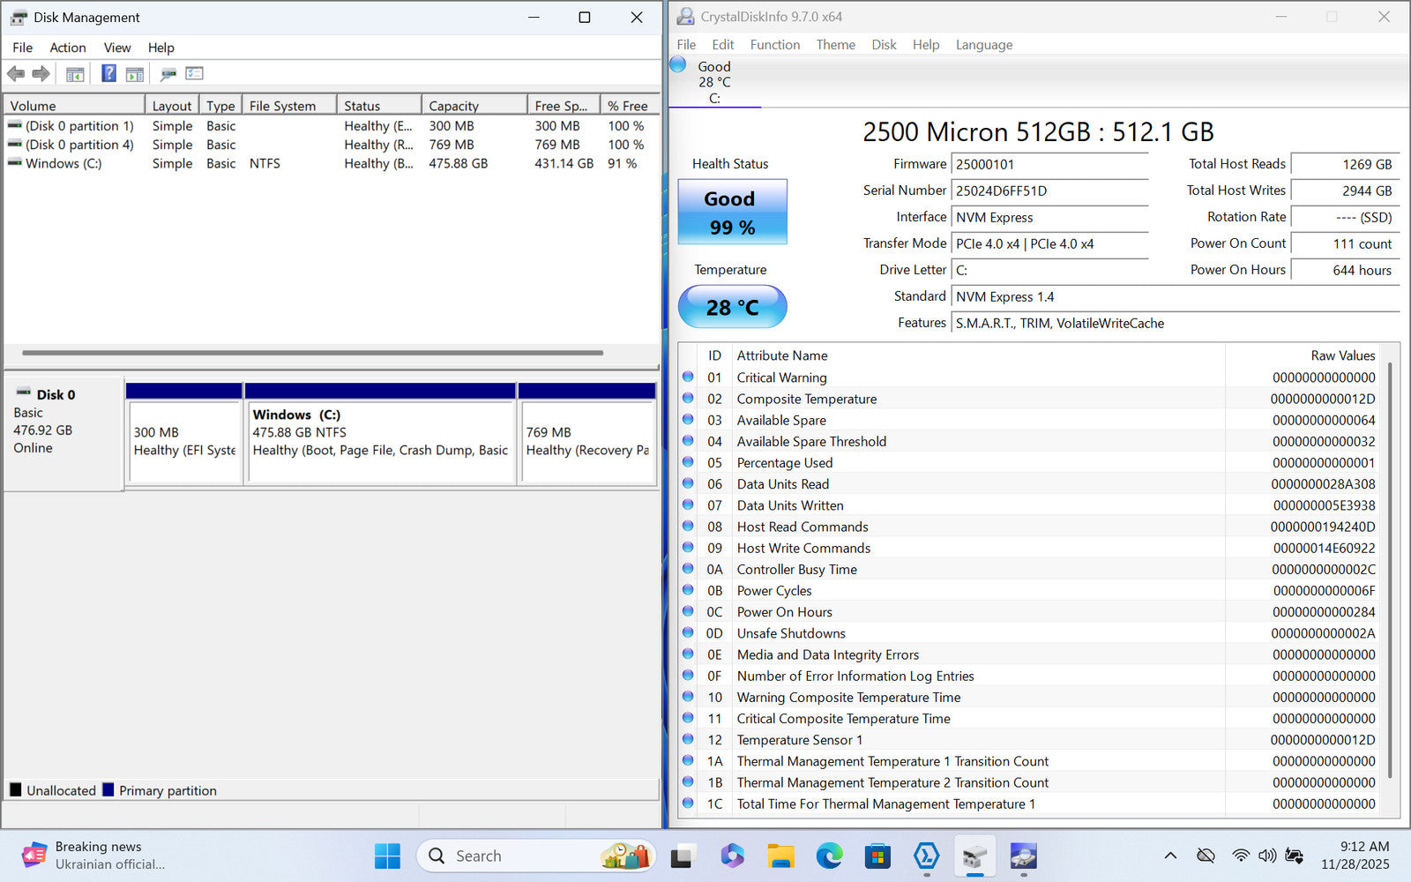Screen dimensions: 1411x882
Task: Click the Wi-Fi icon in system tray
Action: click(x=1241, y=856)
